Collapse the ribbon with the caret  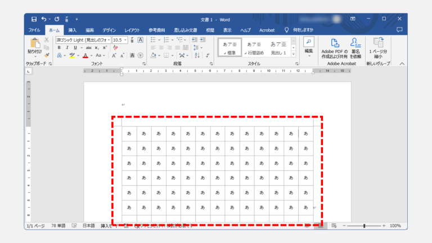pos(402,64)
